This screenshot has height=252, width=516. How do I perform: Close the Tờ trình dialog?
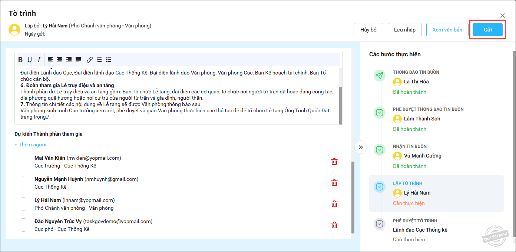pyautogui.click(x=502, y=16)
